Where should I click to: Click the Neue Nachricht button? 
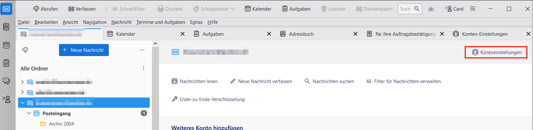point(84,50)
